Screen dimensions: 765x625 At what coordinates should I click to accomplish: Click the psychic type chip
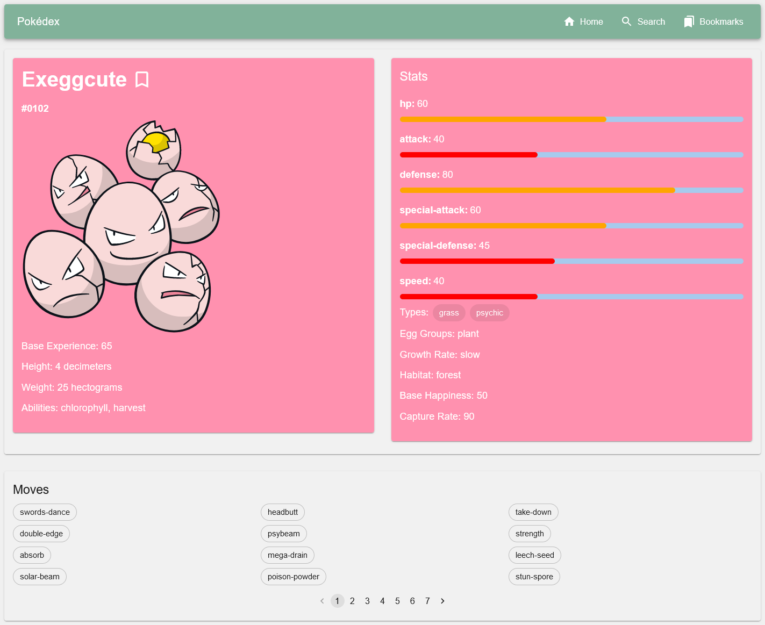click(490, 313)
